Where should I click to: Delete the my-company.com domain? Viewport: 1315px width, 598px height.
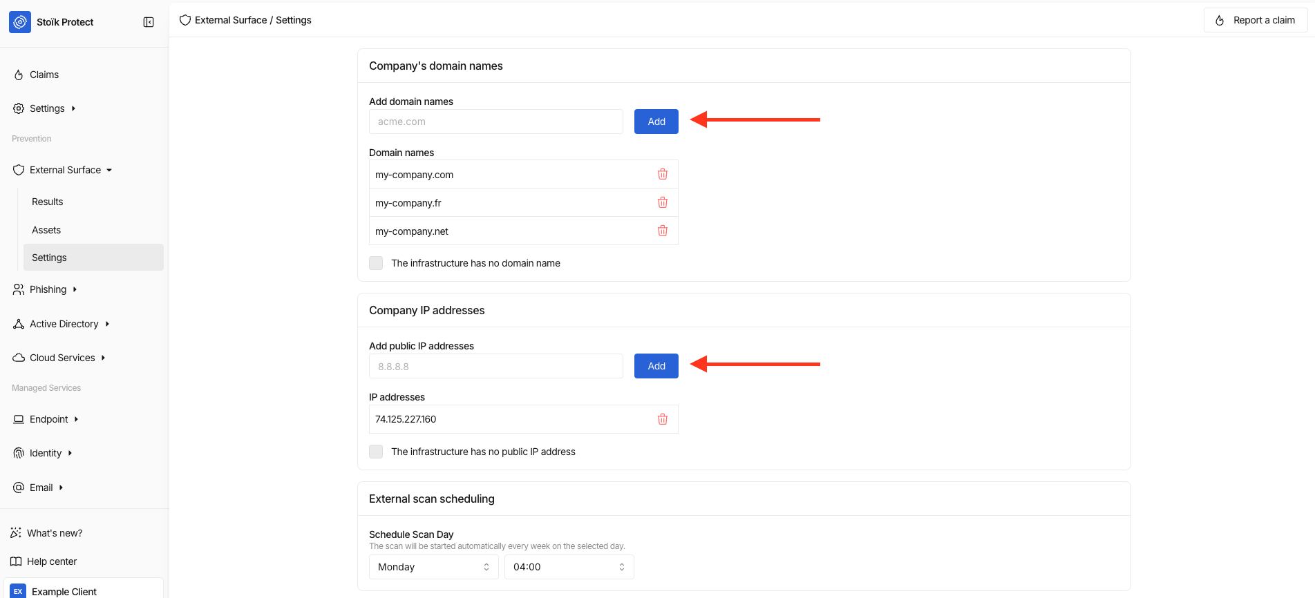[x=663, y=174]
